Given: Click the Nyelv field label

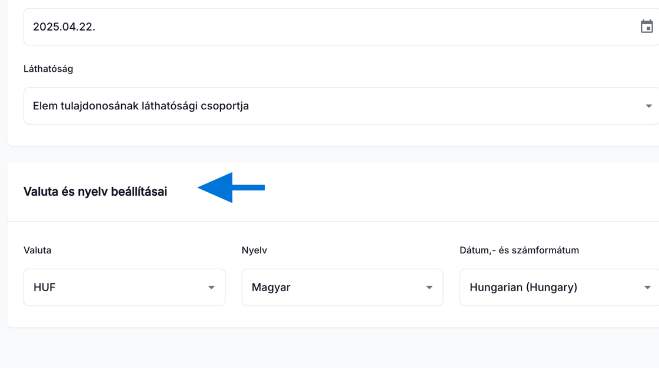Looking at the screenshot, I should 254,250.
